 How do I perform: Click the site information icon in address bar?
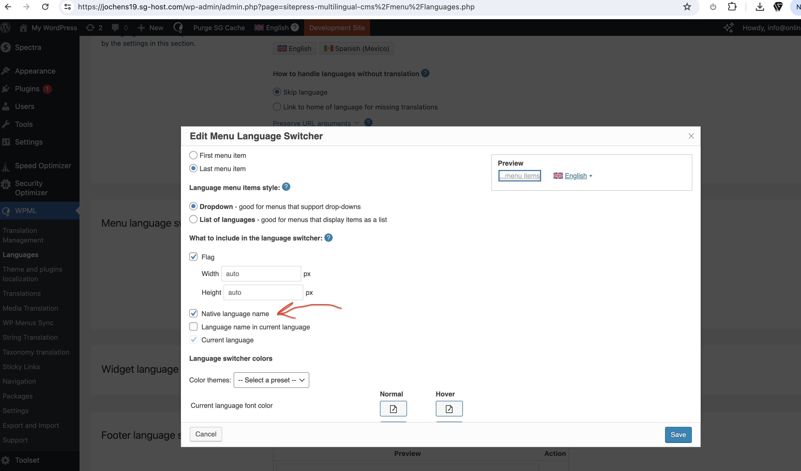point(67,7)
